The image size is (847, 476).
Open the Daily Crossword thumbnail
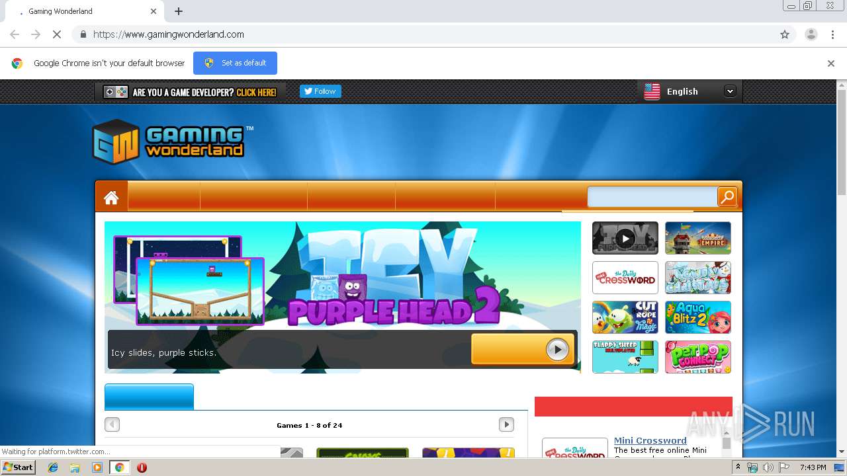click(625, 278)
